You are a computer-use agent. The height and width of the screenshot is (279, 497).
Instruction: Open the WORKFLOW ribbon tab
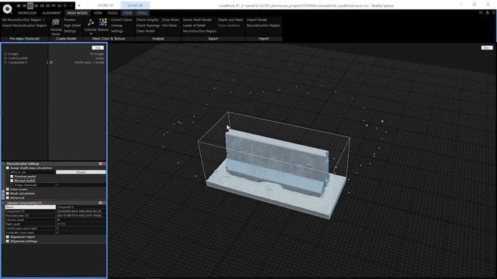click(x=27, y=13)
